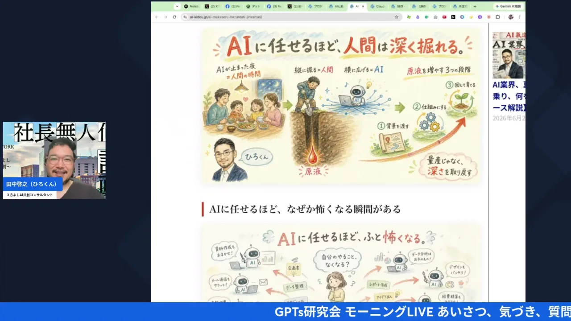Open the AIに任せるほど、ふと怖くなる infographic
Screen dimensions: 571x321
[x=341, y=263]
